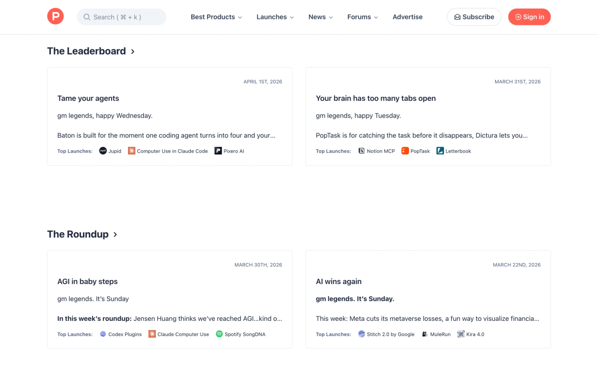The height and width of the screenshot is (372, 598).
Task: Click the magnifier icon in search box
Action: 87,17
